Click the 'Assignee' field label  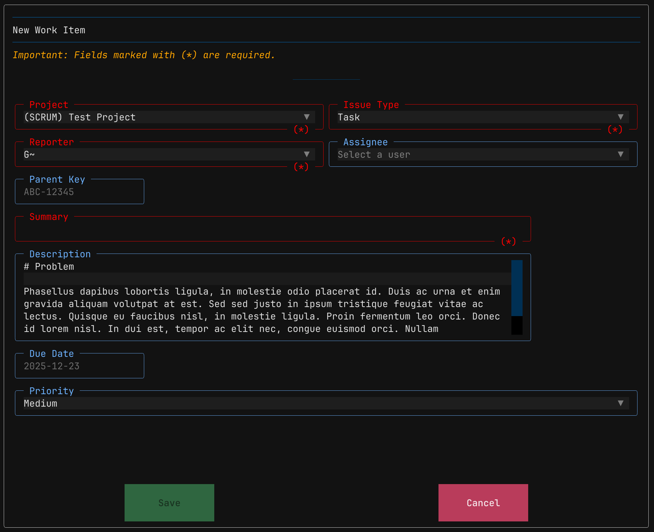coord(366,142)
